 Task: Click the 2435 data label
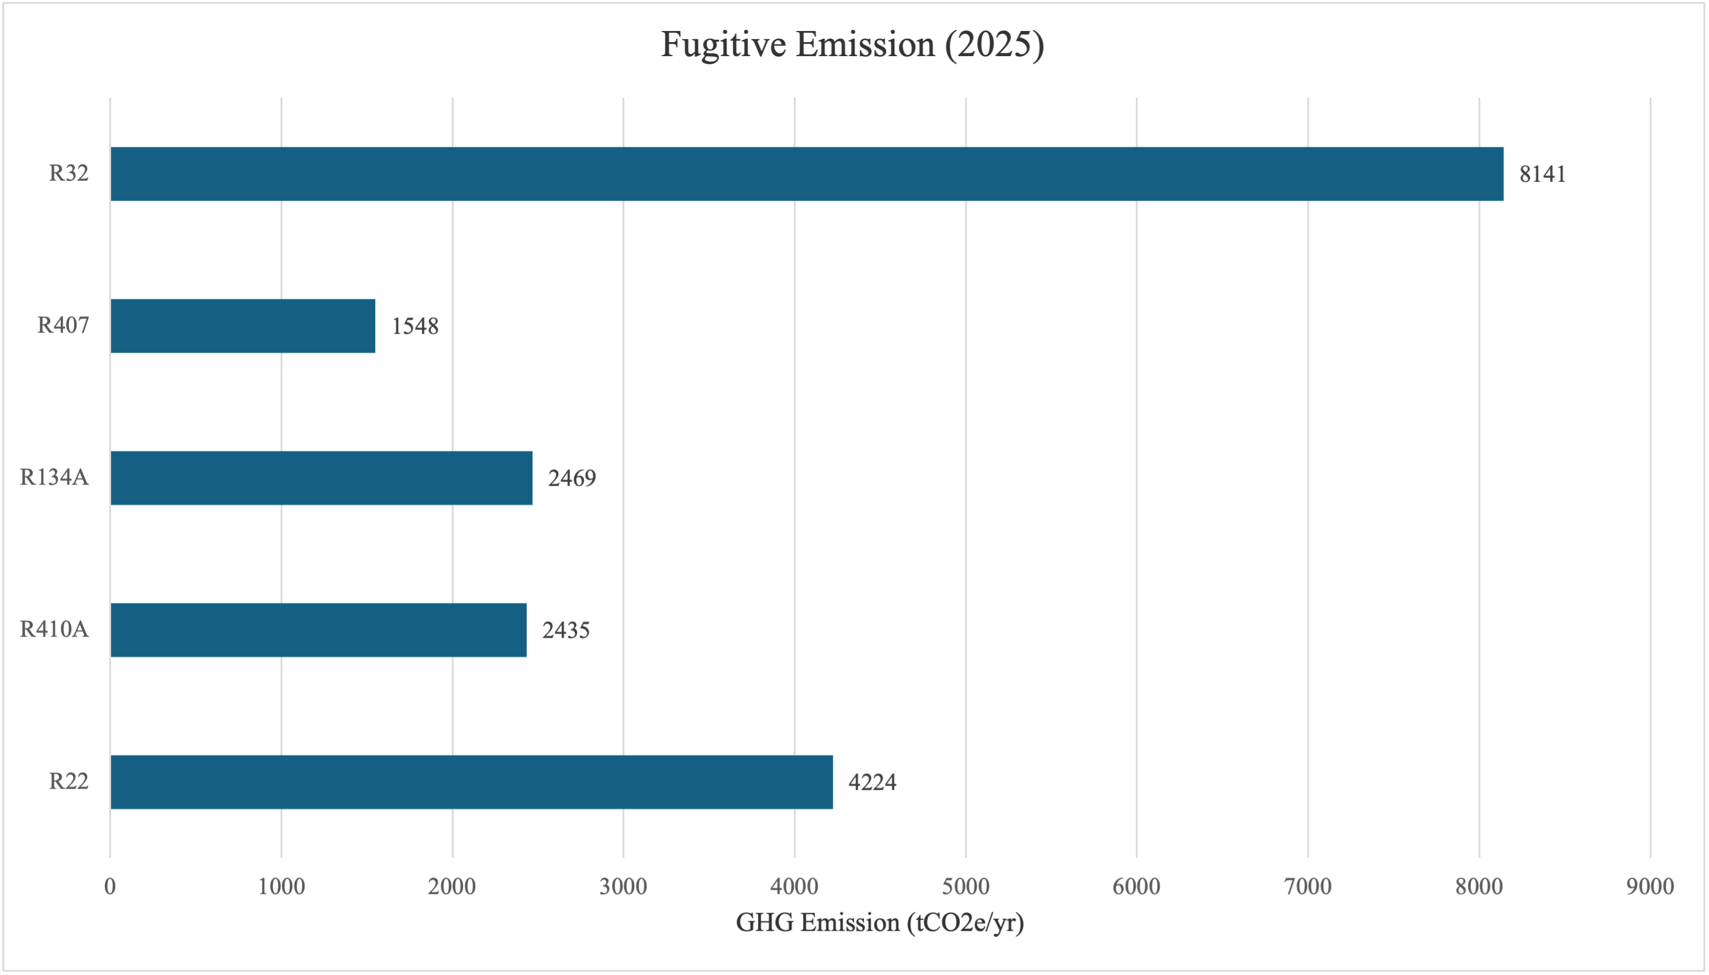pyautogui.click(x=566, y=631)
